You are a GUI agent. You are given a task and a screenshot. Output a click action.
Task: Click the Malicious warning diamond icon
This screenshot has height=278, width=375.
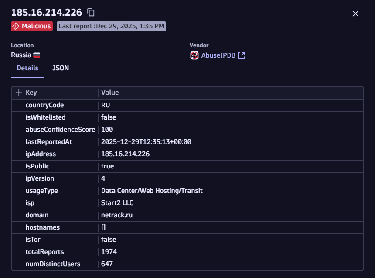(x=16, y=26)
